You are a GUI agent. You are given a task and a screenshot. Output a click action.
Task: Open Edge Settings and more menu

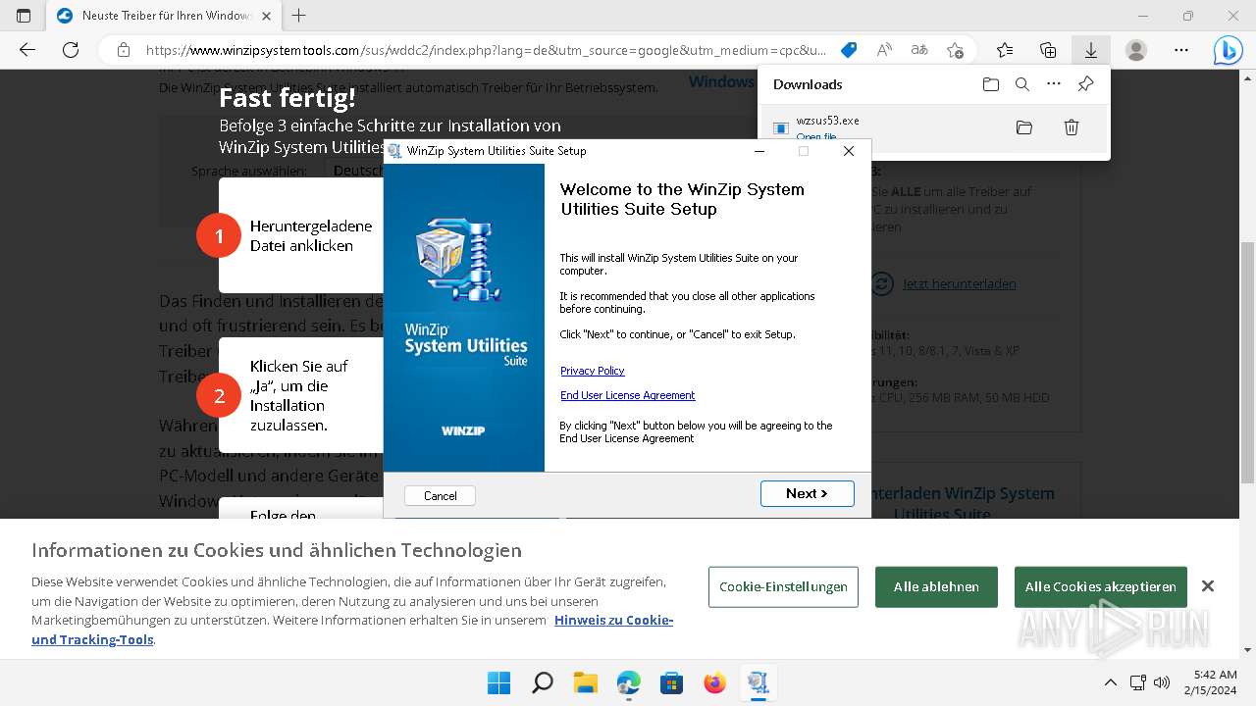point(1181,50)
